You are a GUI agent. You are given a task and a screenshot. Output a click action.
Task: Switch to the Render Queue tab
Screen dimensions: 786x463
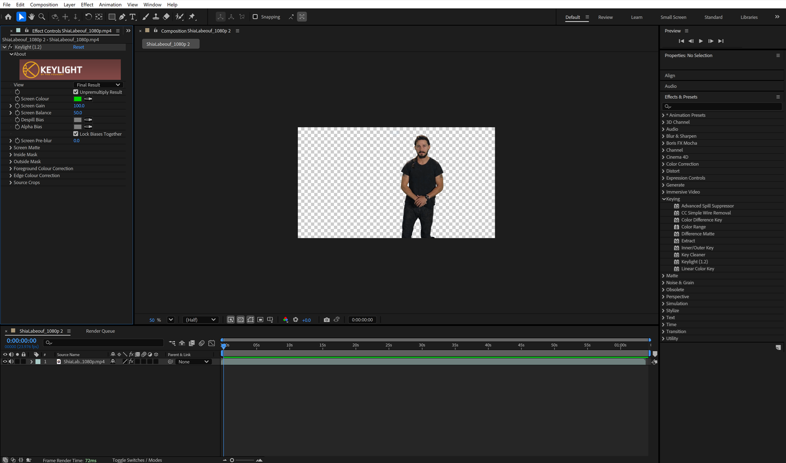tap(100, 331)
